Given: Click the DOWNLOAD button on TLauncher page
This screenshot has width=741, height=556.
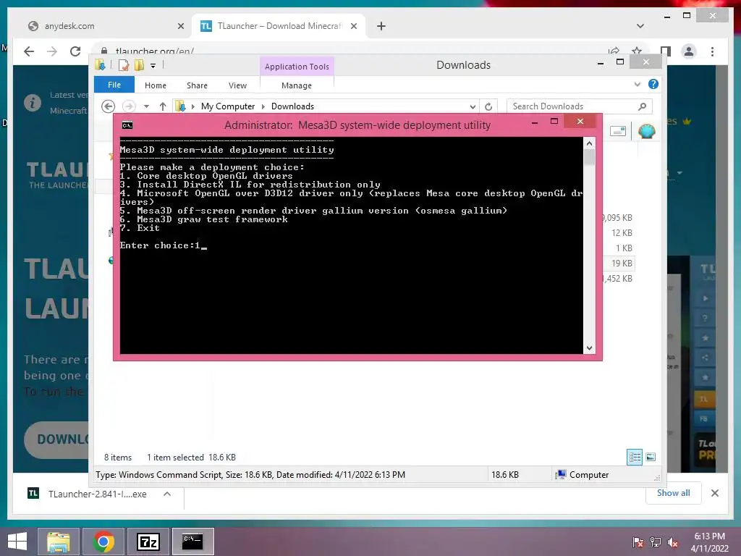Looking at the screenshot, I should [x=56, y=439].
